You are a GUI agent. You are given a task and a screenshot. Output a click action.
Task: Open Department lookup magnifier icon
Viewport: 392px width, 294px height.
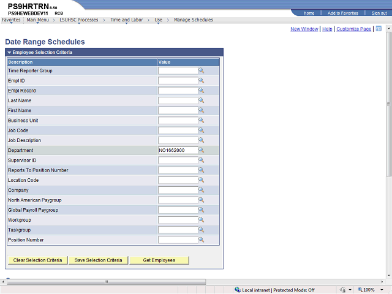click(x=201, y=150)
